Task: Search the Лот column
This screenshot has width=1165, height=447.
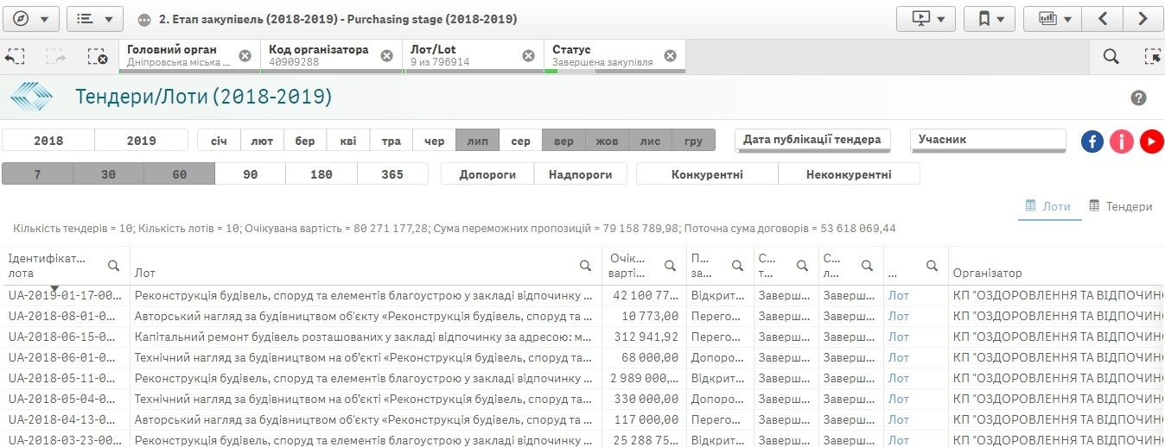Action: (x=585, y=265)
